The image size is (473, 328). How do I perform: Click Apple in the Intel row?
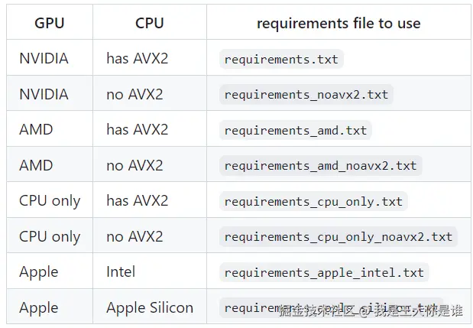coord(38,271)
